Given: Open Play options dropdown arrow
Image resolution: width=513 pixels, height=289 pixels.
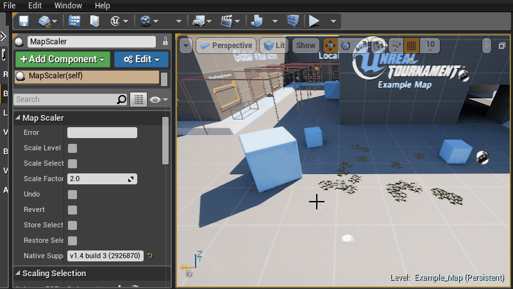Looking at the screenshot, I should pyautogui.click(x=333, y=21).
